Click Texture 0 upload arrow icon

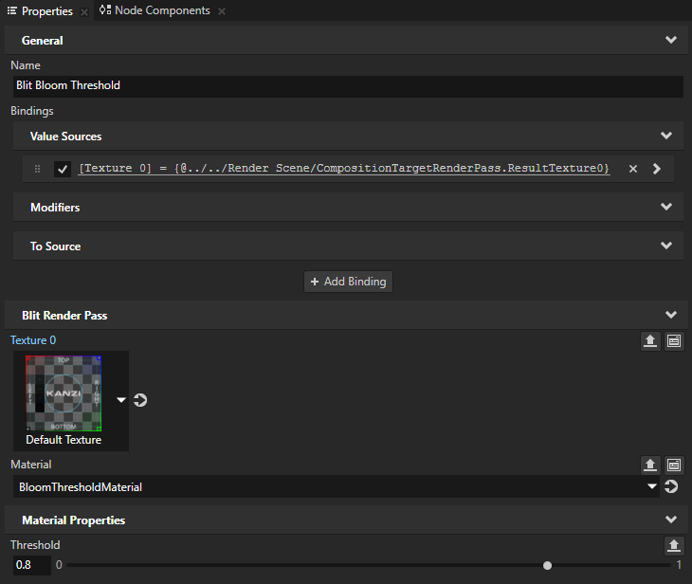[x=650, y=341]
